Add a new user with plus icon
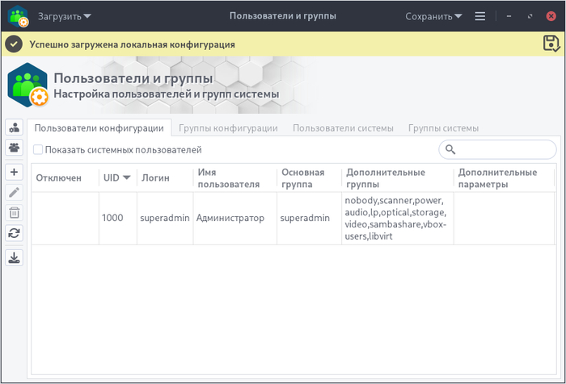The height and width of the screenshot is (384, 566). [15, 172]
